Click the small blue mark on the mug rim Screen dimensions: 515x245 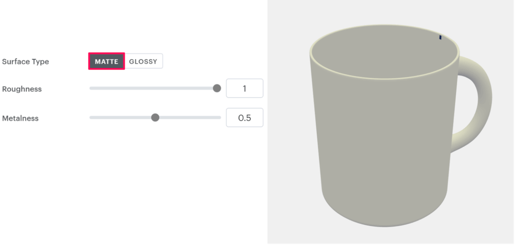coord(441,37)
